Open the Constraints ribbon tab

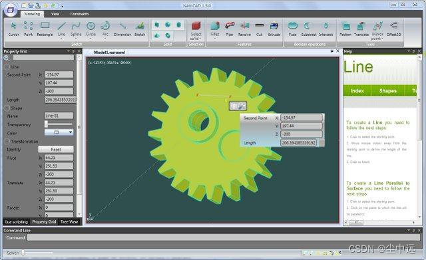point(79,14)
